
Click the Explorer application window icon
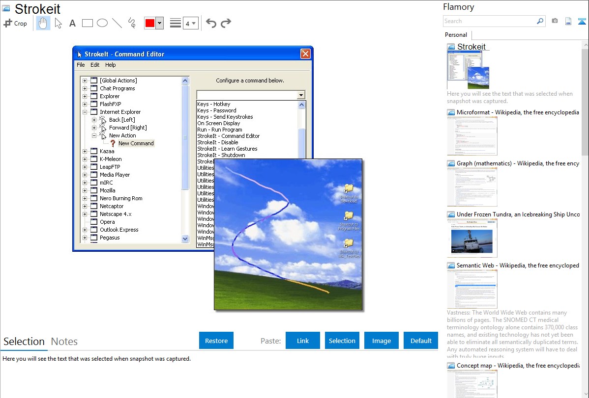(x=94, y=96)
